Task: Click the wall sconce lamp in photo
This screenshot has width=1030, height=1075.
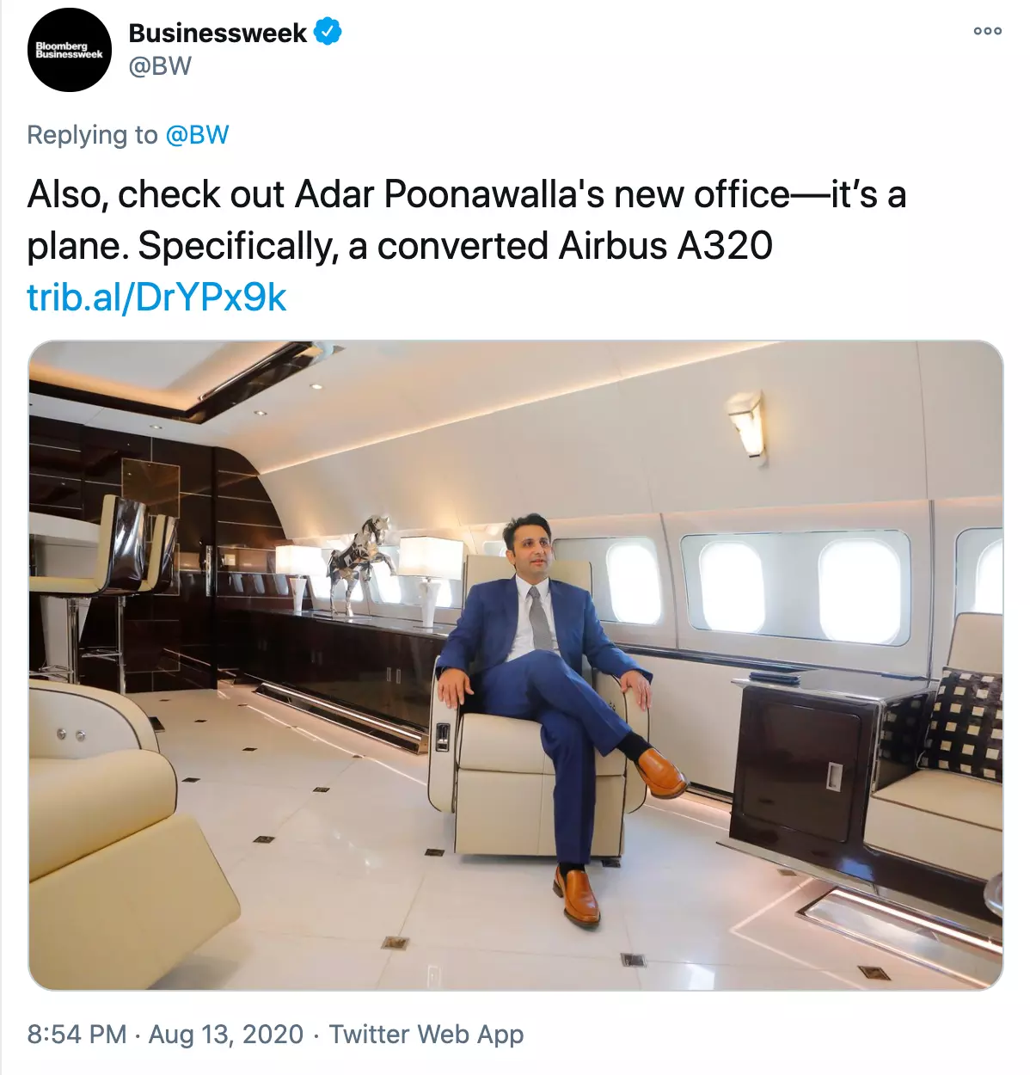Action: click(x=748, y=424)
